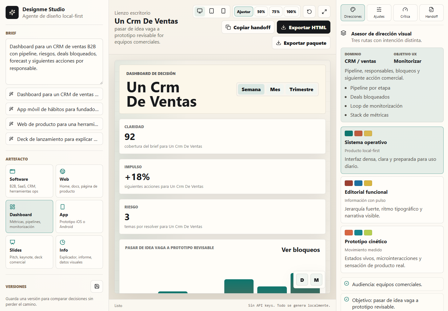The height and width of the screenshot is (311, 448).
Task: Open the Ajustes tab
Action: click(379, 13)
